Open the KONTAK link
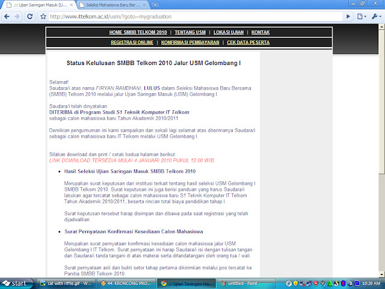 pyautogui.click(x=260, y=32)
